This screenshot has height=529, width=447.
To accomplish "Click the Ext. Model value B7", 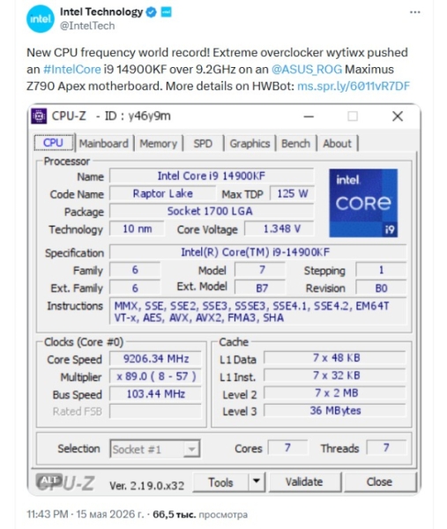I will [260, 287].
